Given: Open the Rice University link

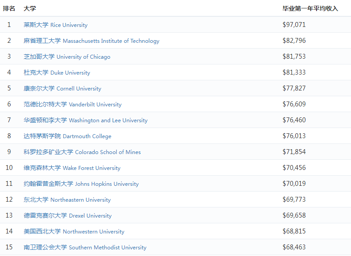Looking at the screenshot, I should point(56,25).
